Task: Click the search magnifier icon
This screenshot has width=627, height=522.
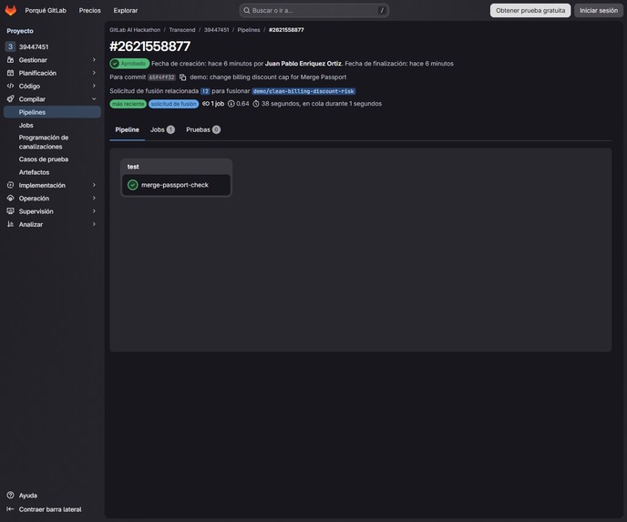Action: pyautogui.click(x=247, y=10)
